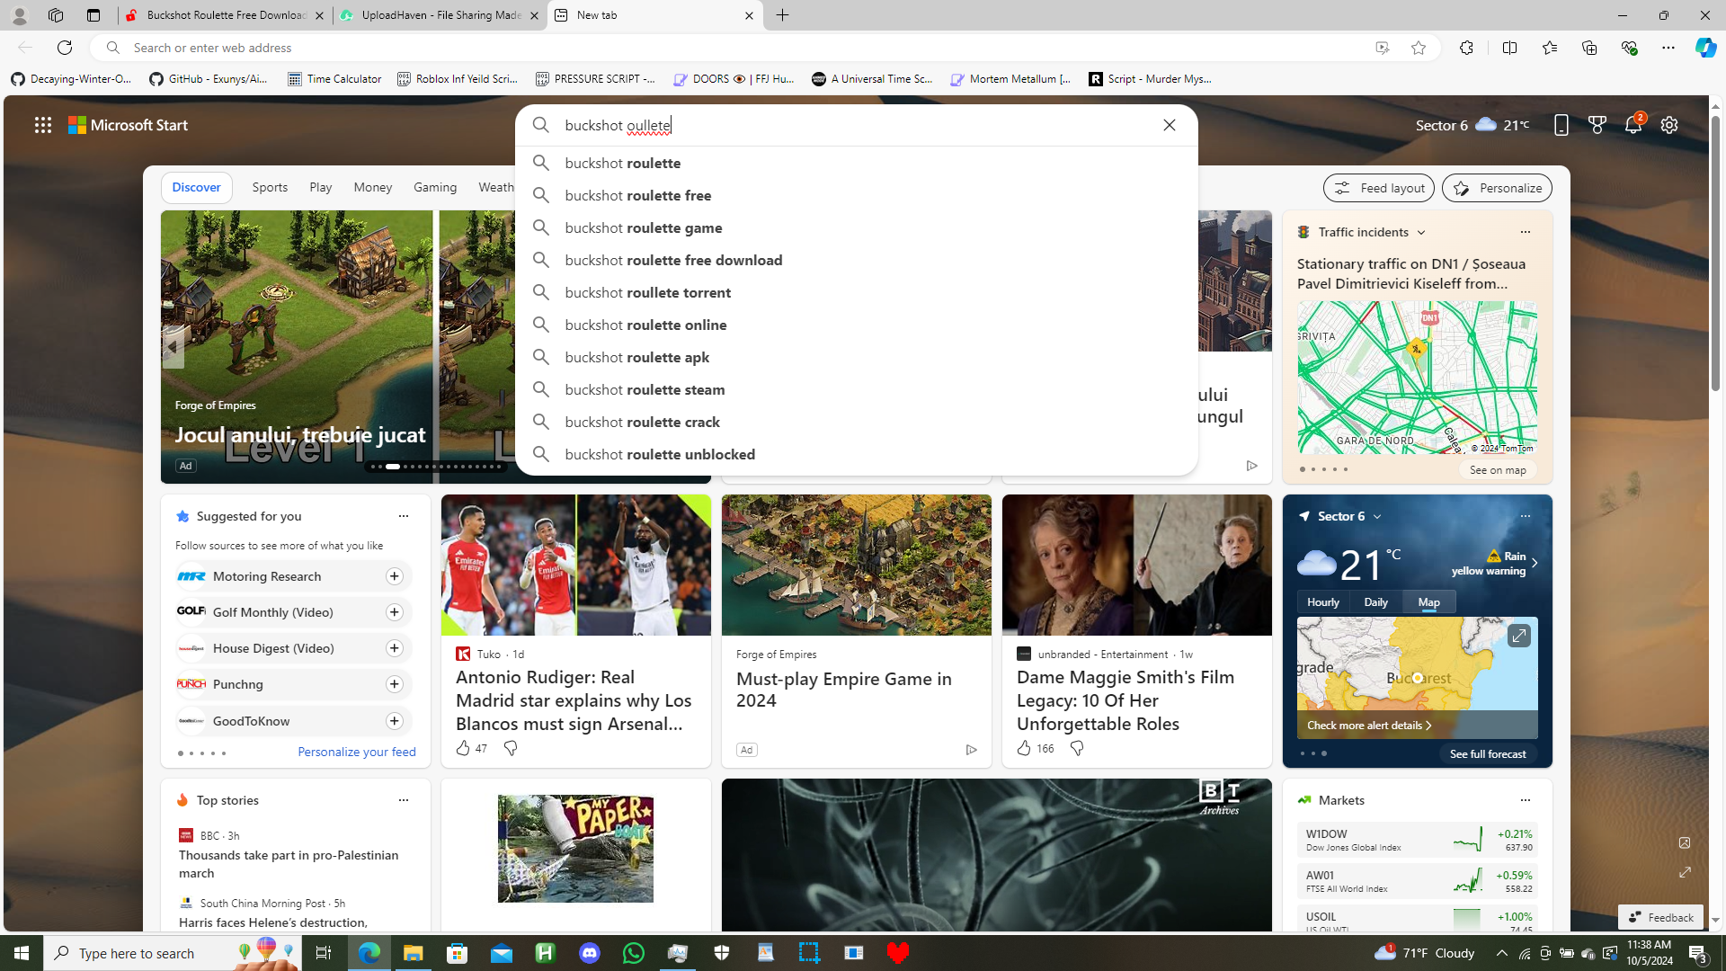Select suggestion buckshot roulette steam

tap(644, 389)
